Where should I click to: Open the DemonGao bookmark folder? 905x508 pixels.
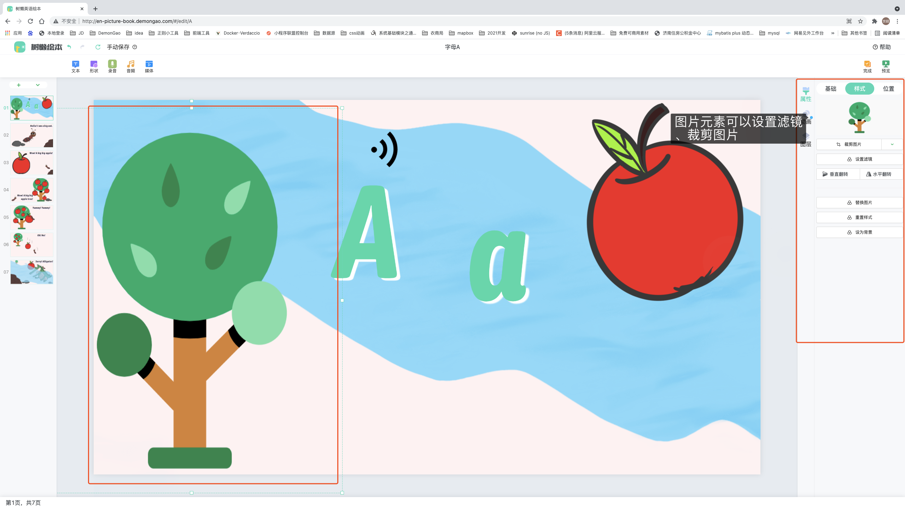click(x=105, y=33)
